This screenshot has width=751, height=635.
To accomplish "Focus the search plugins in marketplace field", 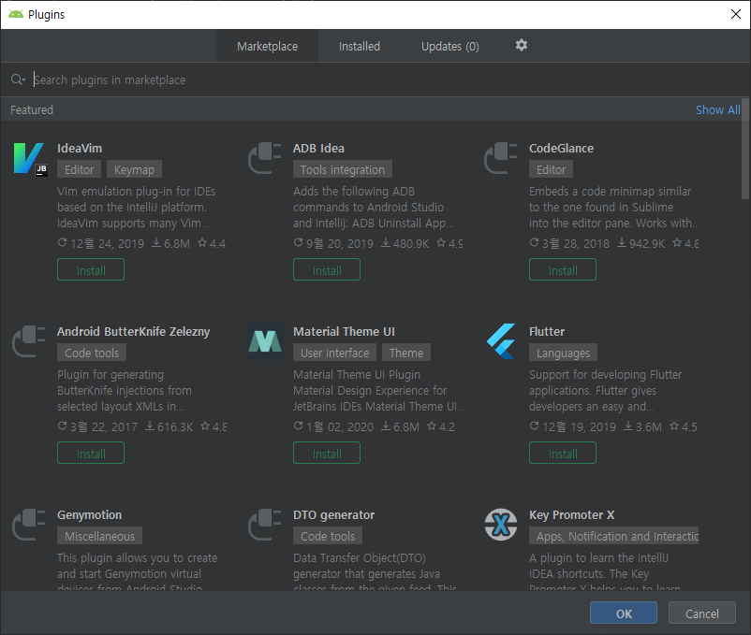I will coord(375,79).
